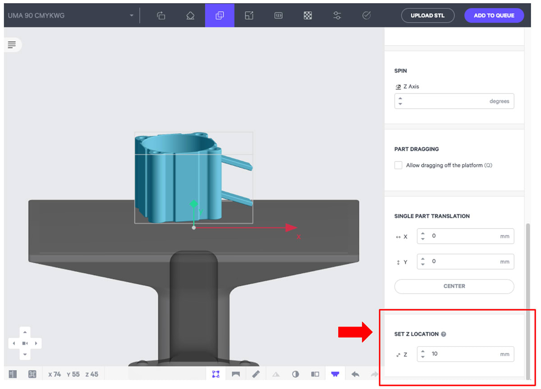The image size is (541, 389).
Task: Click the Z location value field
Action: click(464, 354)
